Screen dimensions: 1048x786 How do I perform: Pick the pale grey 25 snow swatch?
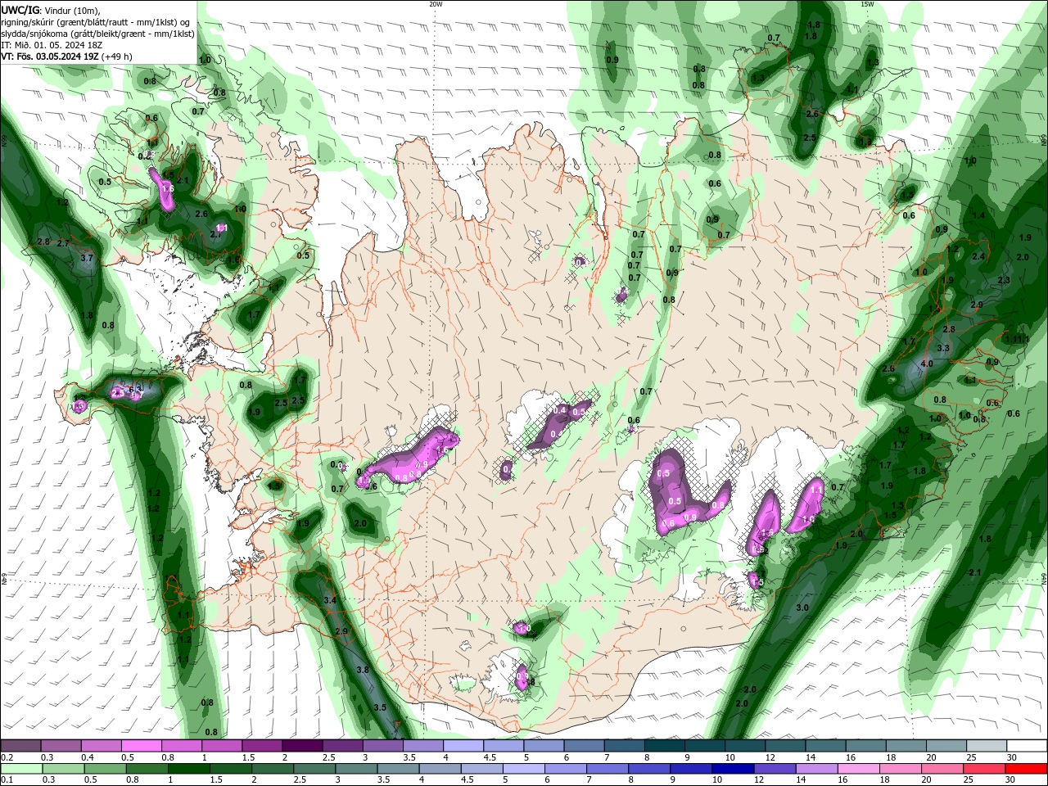[985, 746]
